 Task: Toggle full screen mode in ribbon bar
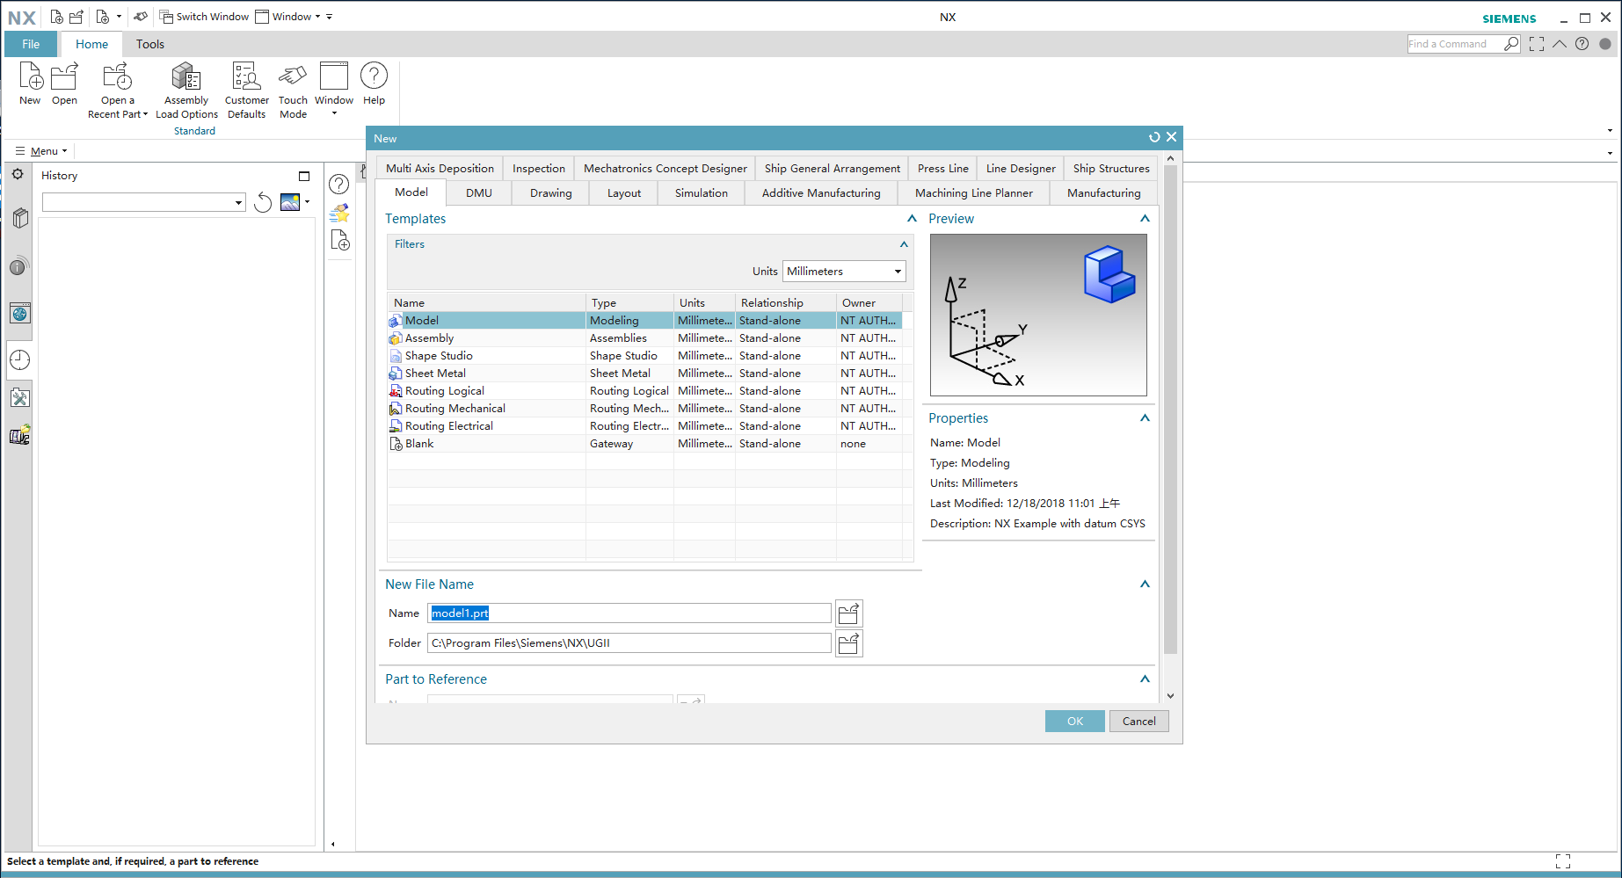coord(1537,44)
